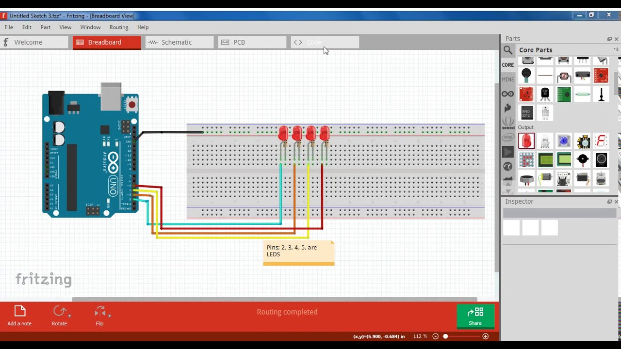Select the Arduino Uno board on canvas

pos(90,149)
